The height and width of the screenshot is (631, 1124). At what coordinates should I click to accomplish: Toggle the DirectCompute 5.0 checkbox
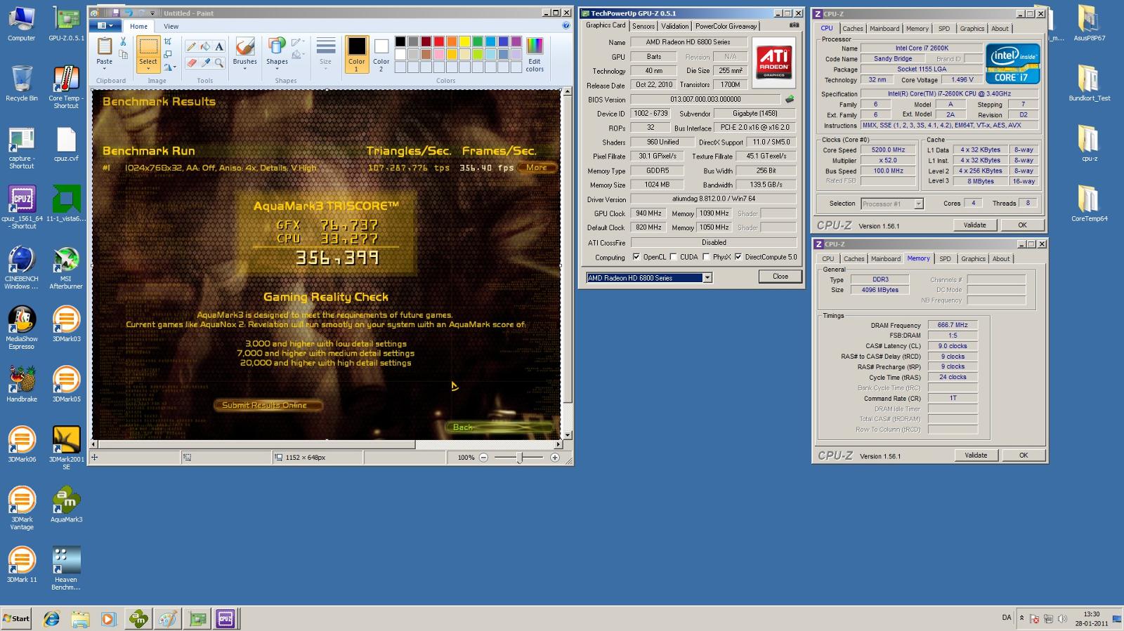[x=738, y=257]
